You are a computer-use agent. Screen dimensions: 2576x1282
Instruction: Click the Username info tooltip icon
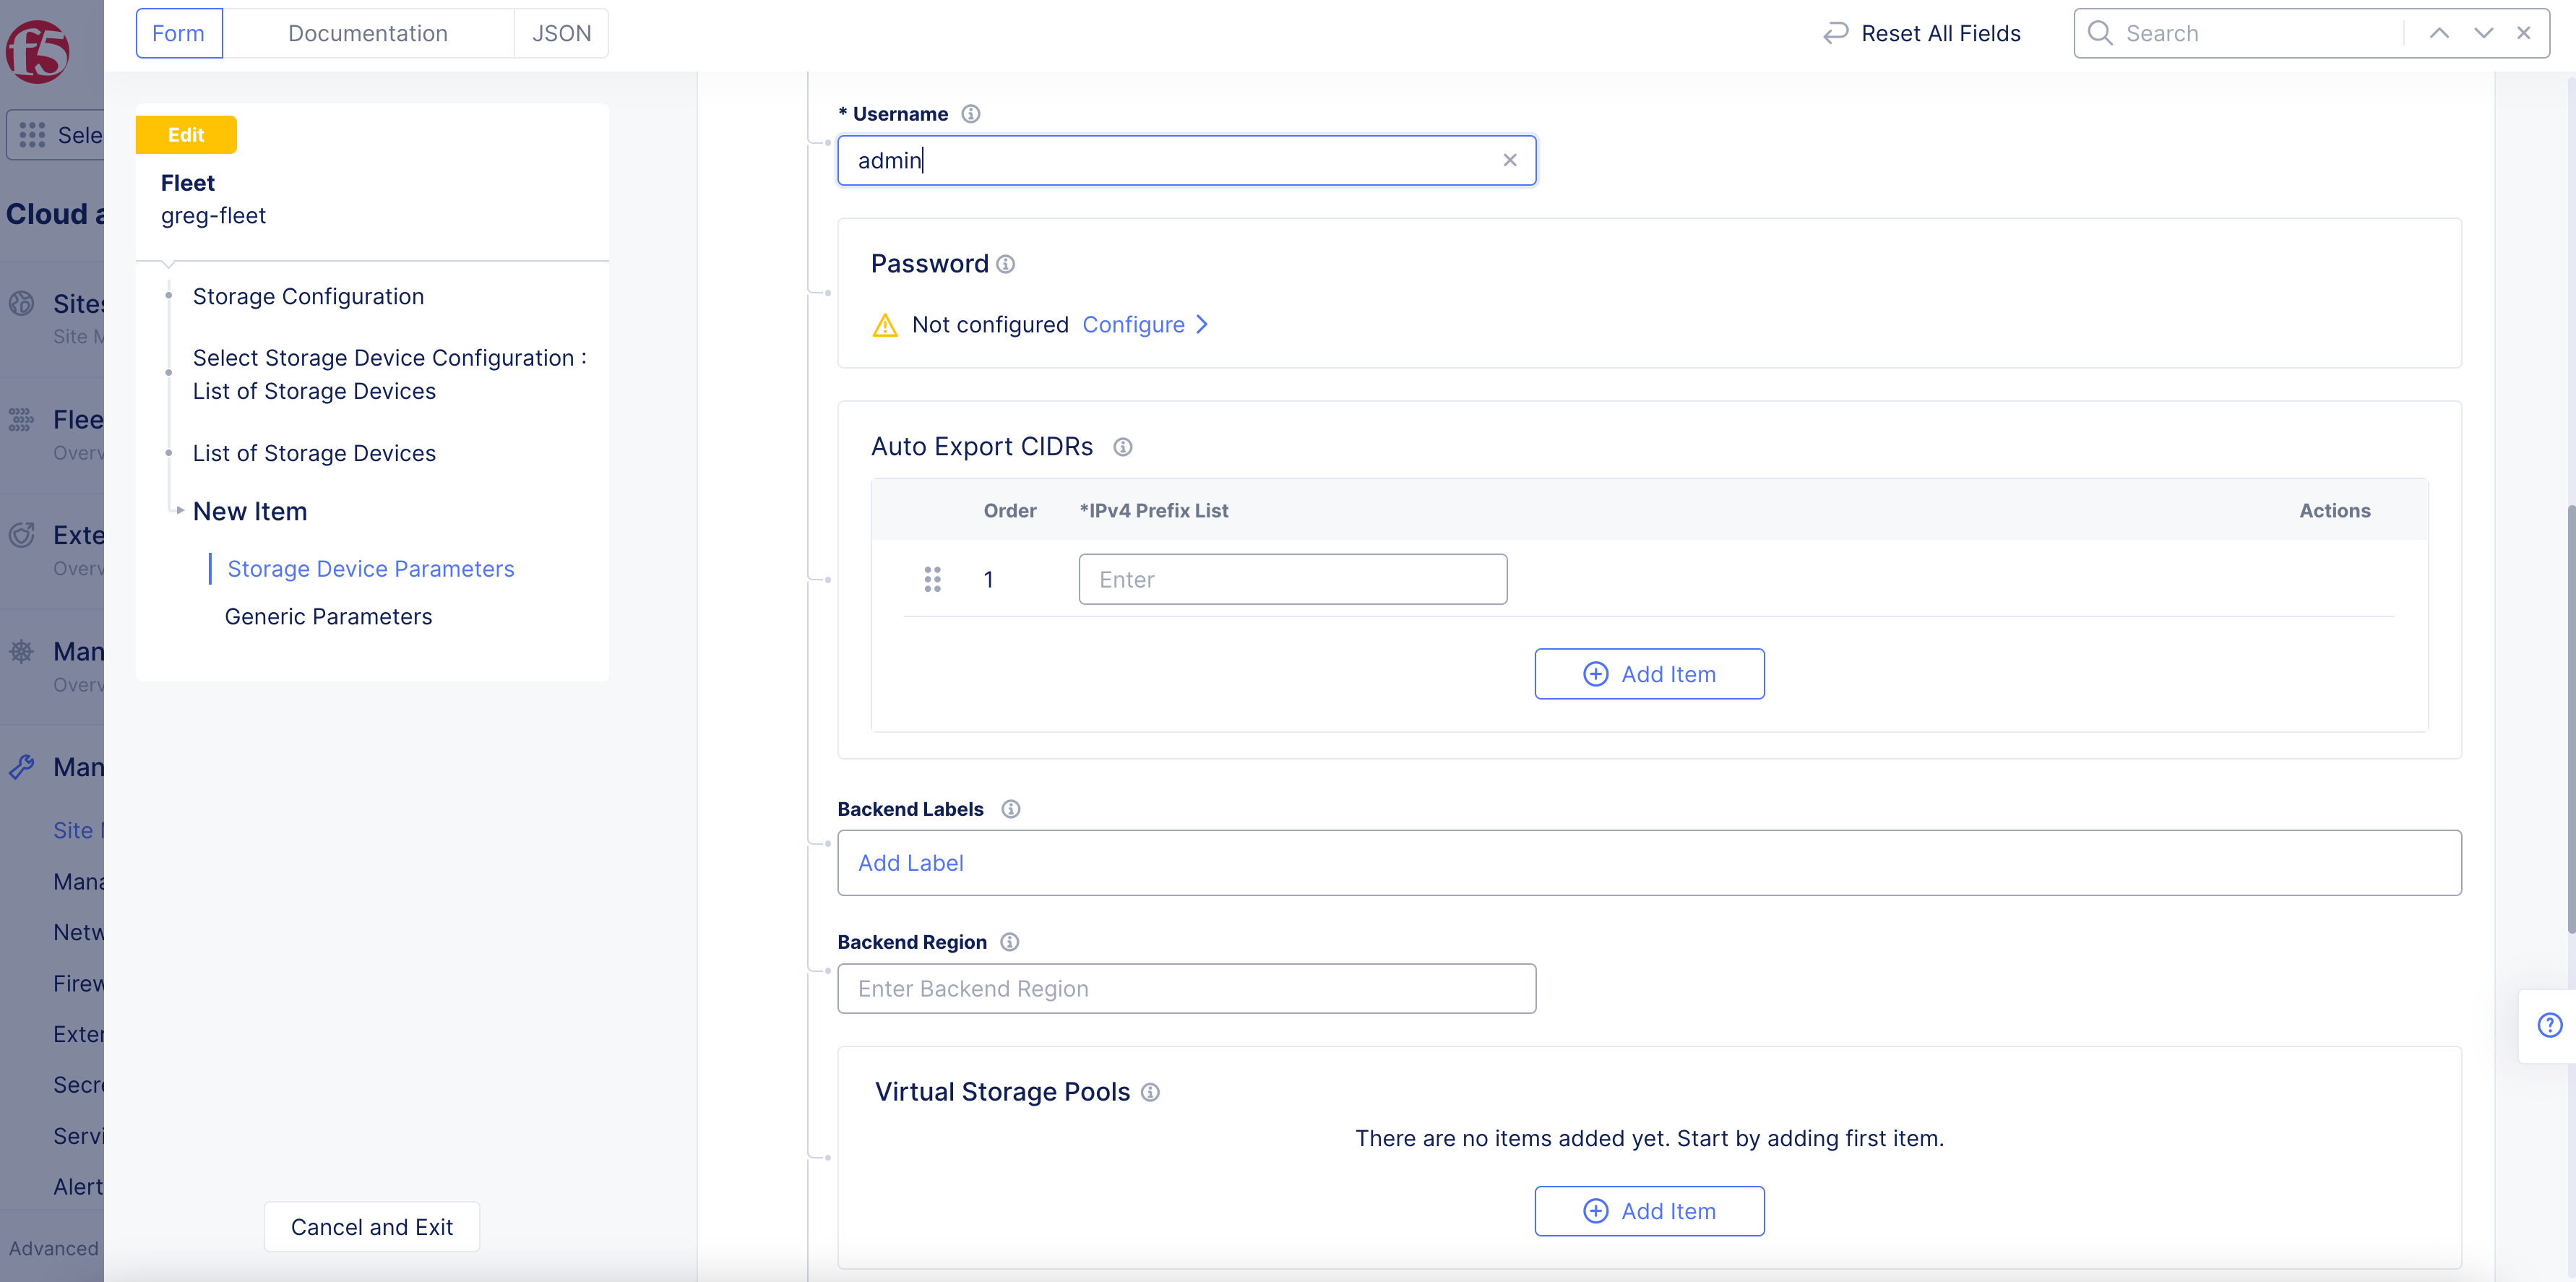tap(971, 113)
